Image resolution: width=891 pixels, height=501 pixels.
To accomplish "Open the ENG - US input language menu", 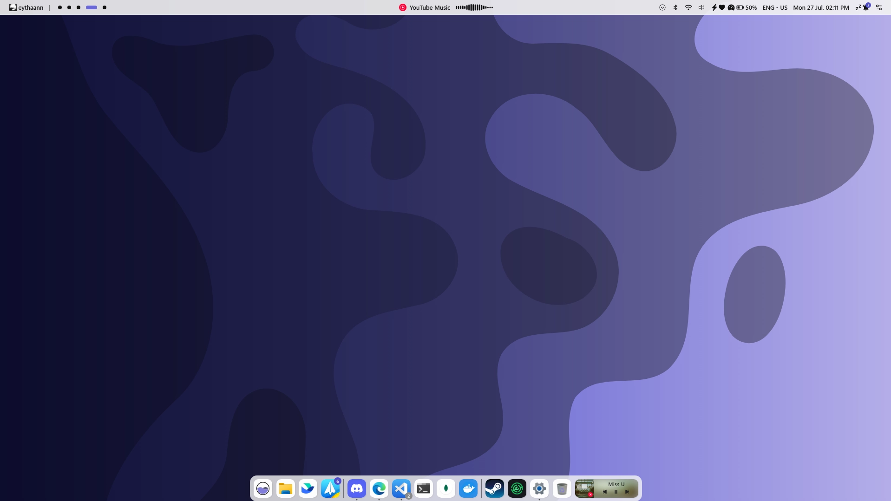I will [x=775, y=7].
